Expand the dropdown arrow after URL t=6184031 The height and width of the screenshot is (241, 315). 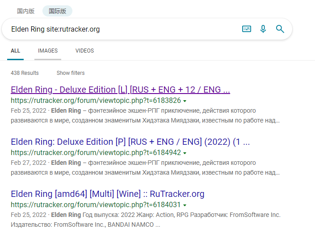[185, 205]
